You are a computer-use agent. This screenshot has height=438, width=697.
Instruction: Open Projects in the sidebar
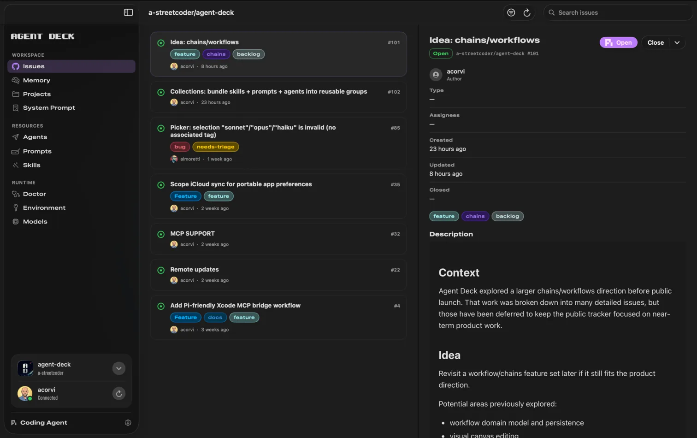pos(37,94)
